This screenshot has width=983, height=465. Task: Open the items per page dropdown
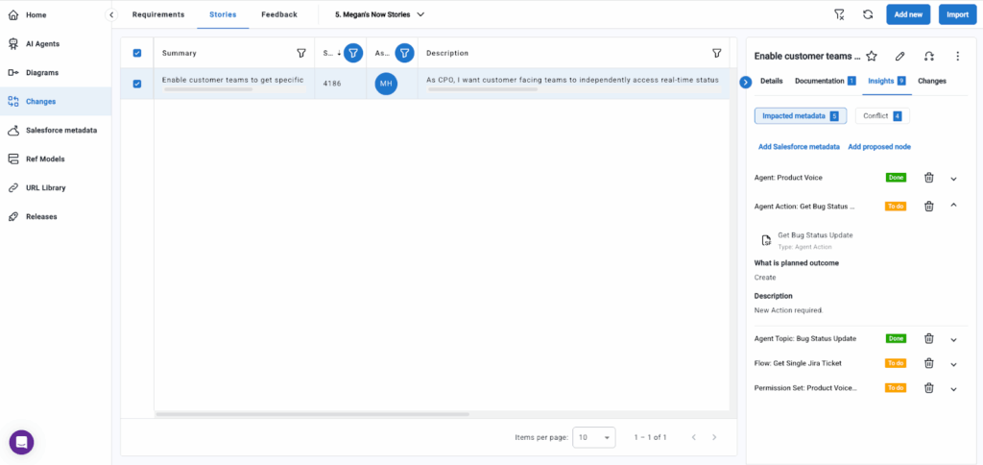(x=595, y=437)
